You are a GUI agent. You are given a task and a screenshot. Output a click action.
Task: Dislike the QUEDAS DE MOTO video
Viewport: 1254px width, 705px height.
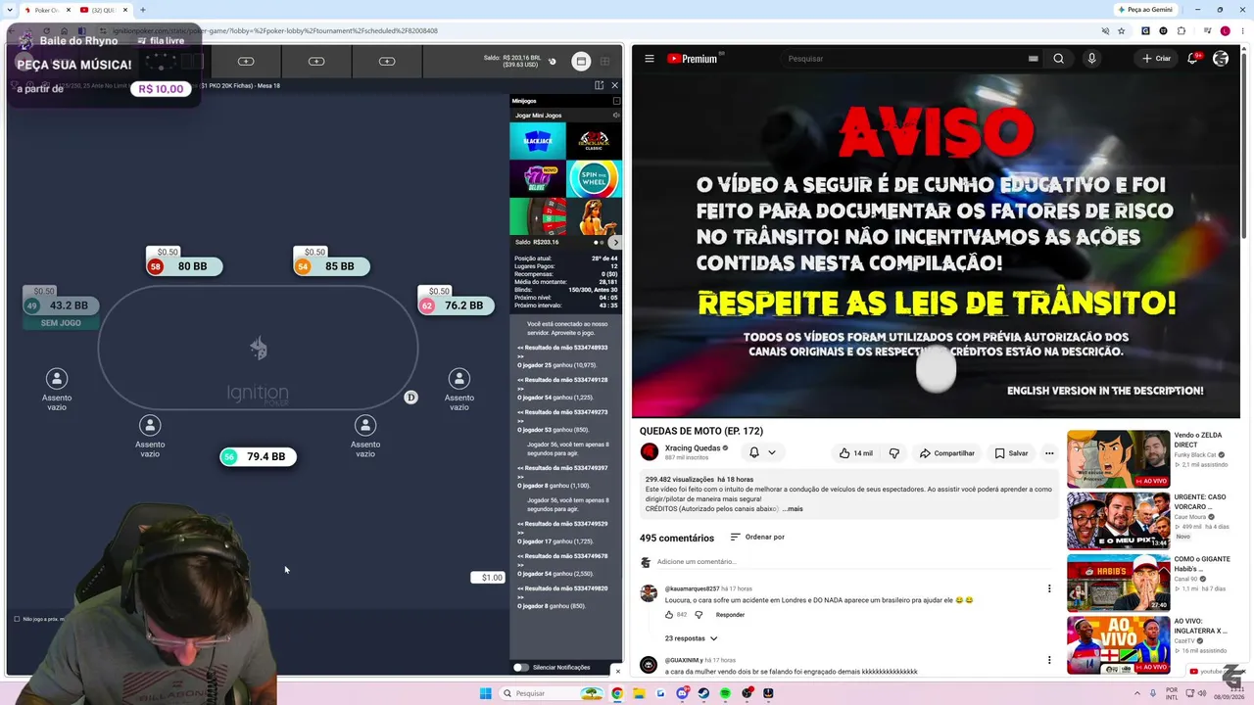coord(893,453)
